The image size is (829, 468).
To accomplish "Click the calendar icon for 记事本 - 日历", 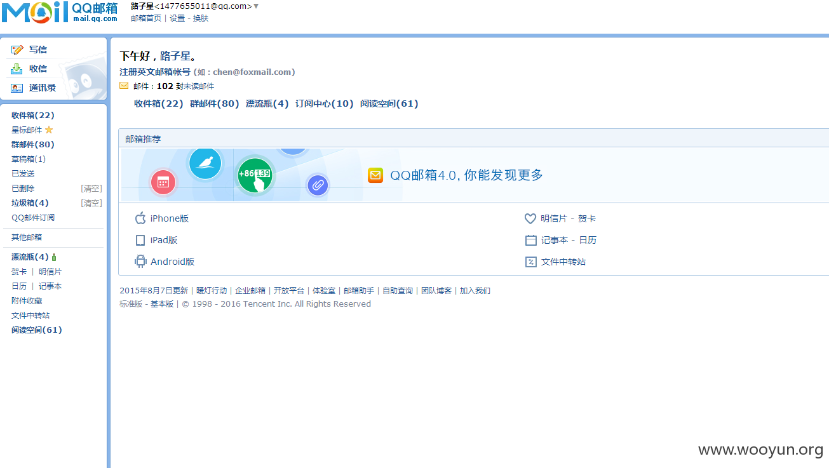I will click(x=531, y=240).
